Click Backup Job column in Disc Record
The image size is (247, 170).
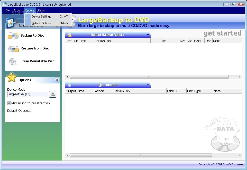140,91
